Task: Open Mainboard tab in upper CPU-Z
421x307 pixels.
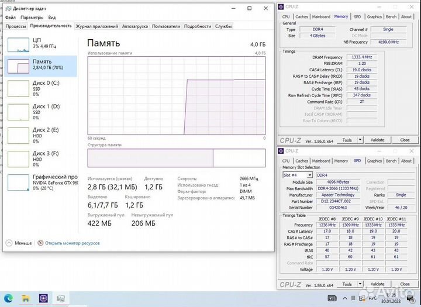Action: tap(321, 16)
